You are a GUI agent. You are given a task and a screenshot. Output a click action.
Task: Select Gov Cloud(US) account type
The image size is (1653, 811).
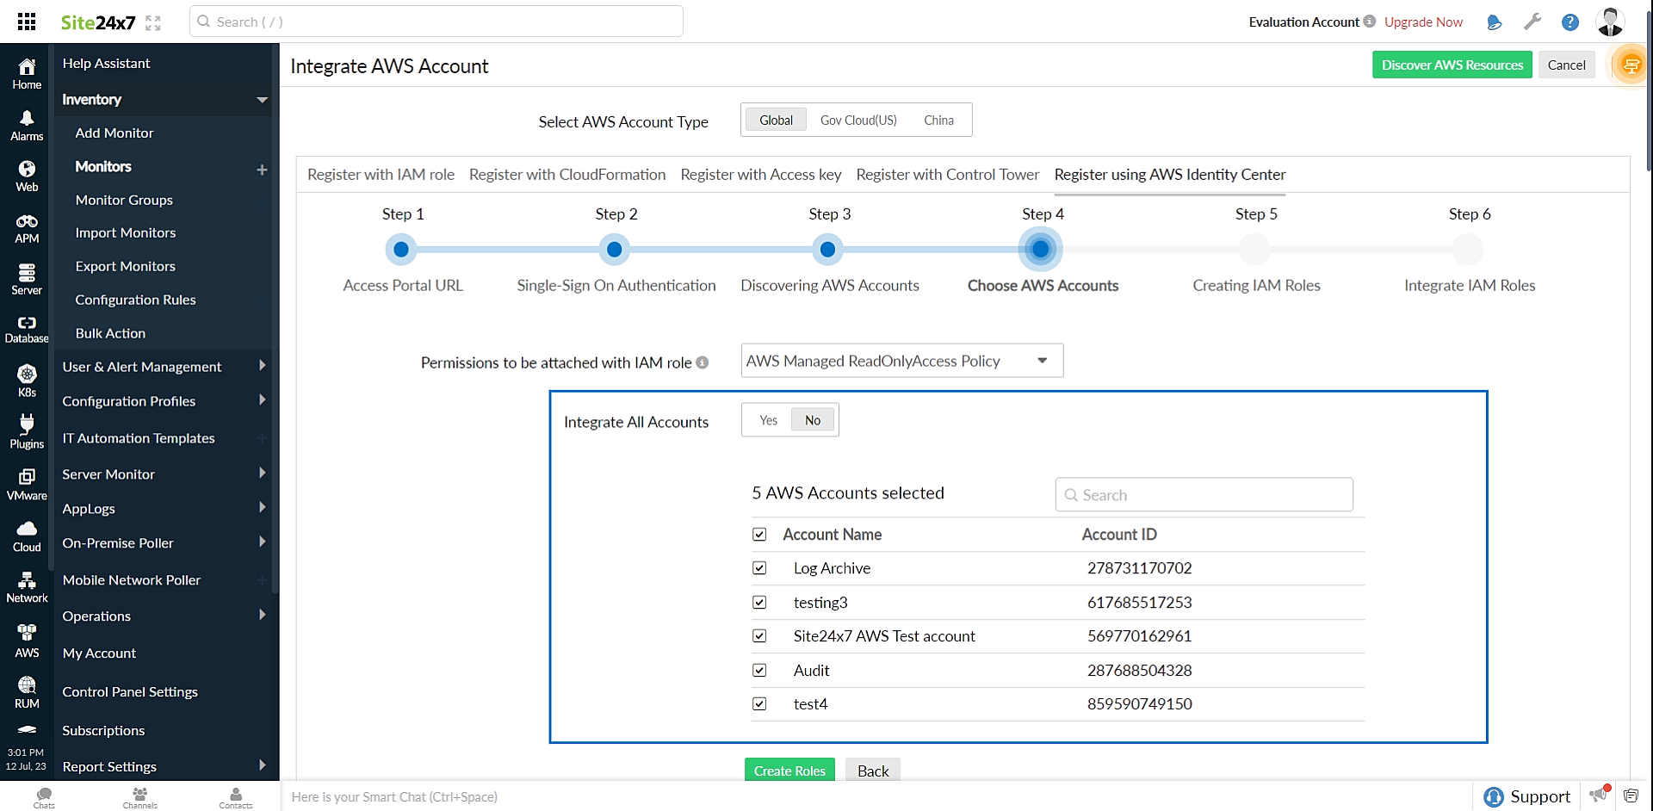[858, 120]
